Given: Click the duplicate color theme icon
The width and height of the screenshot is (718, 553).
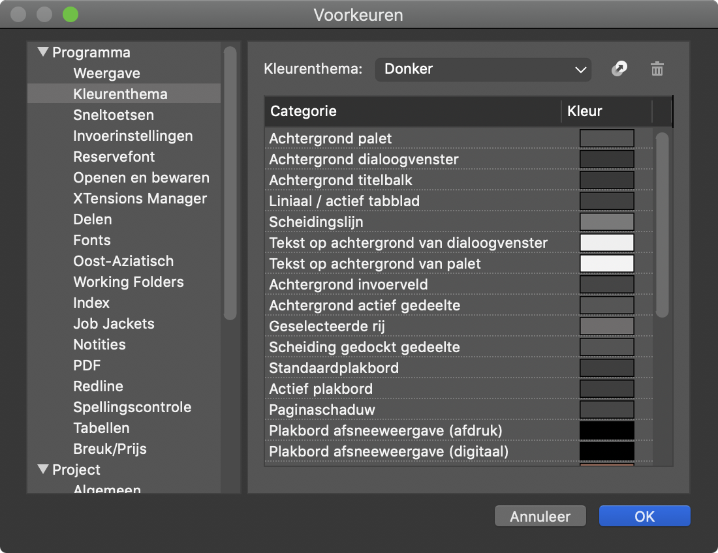Looking at the screenshot, I should click(619, 69).
